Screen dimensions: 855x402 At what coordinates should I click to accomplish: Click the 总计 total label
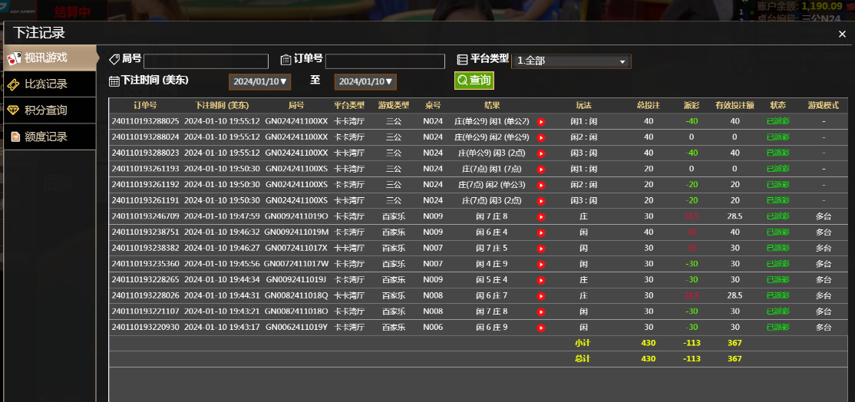point(583,359)
